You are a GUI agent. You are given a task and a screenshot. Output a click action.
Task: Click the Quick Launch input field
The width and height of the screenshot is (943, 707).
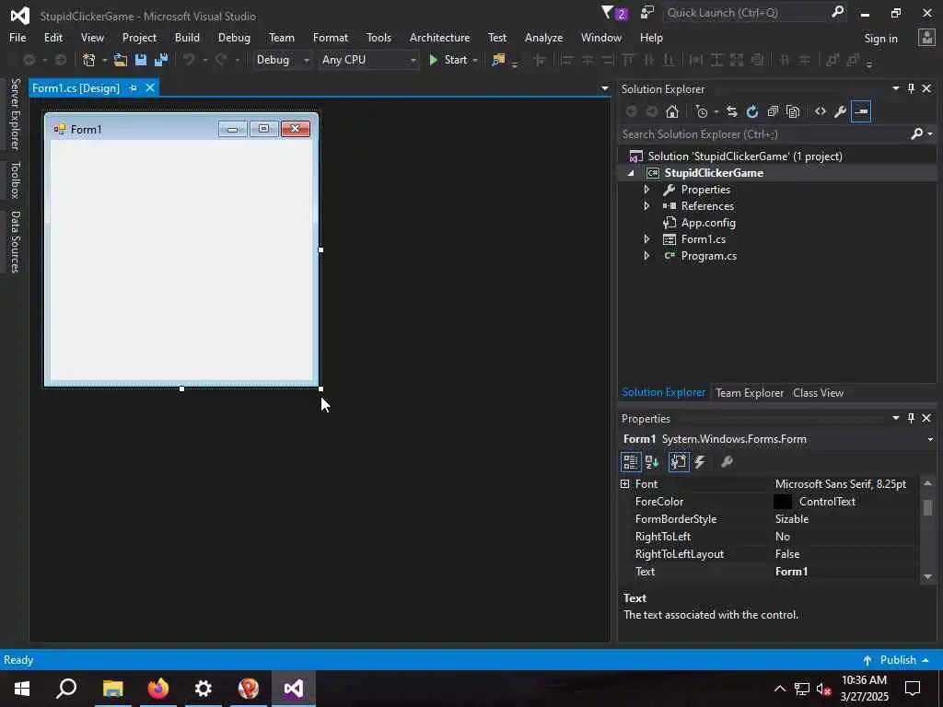pos(747,13)
